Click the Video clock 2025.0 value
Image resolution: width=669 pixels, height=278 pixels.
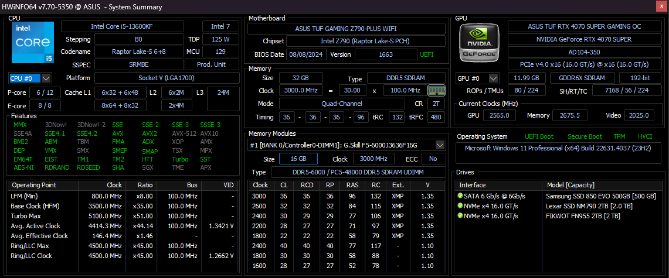[640, 115]
